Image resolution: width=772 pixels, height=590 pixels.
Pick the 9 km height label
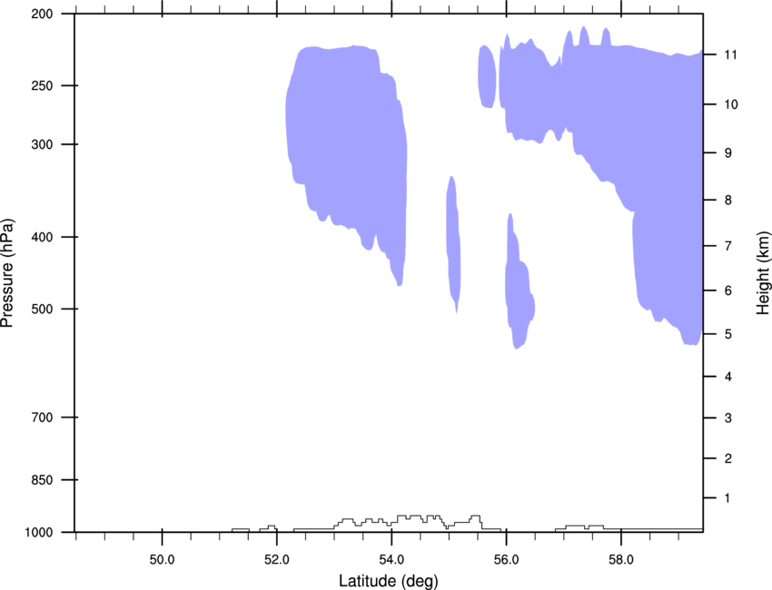[x=728, y=153]
